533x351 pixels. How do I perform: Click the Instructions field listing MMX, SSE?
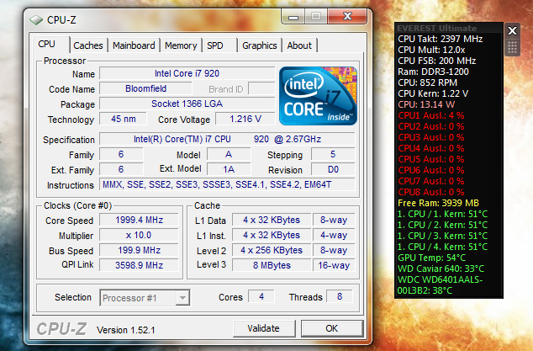click(x=227, y=184)
